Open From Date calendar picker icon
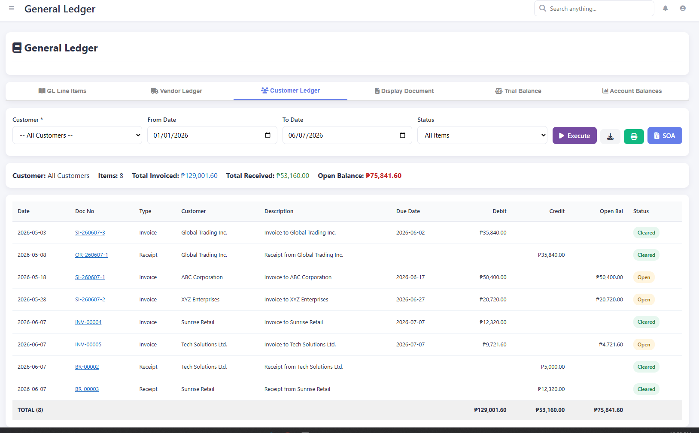The image size is (699, 433). point(267,135)
